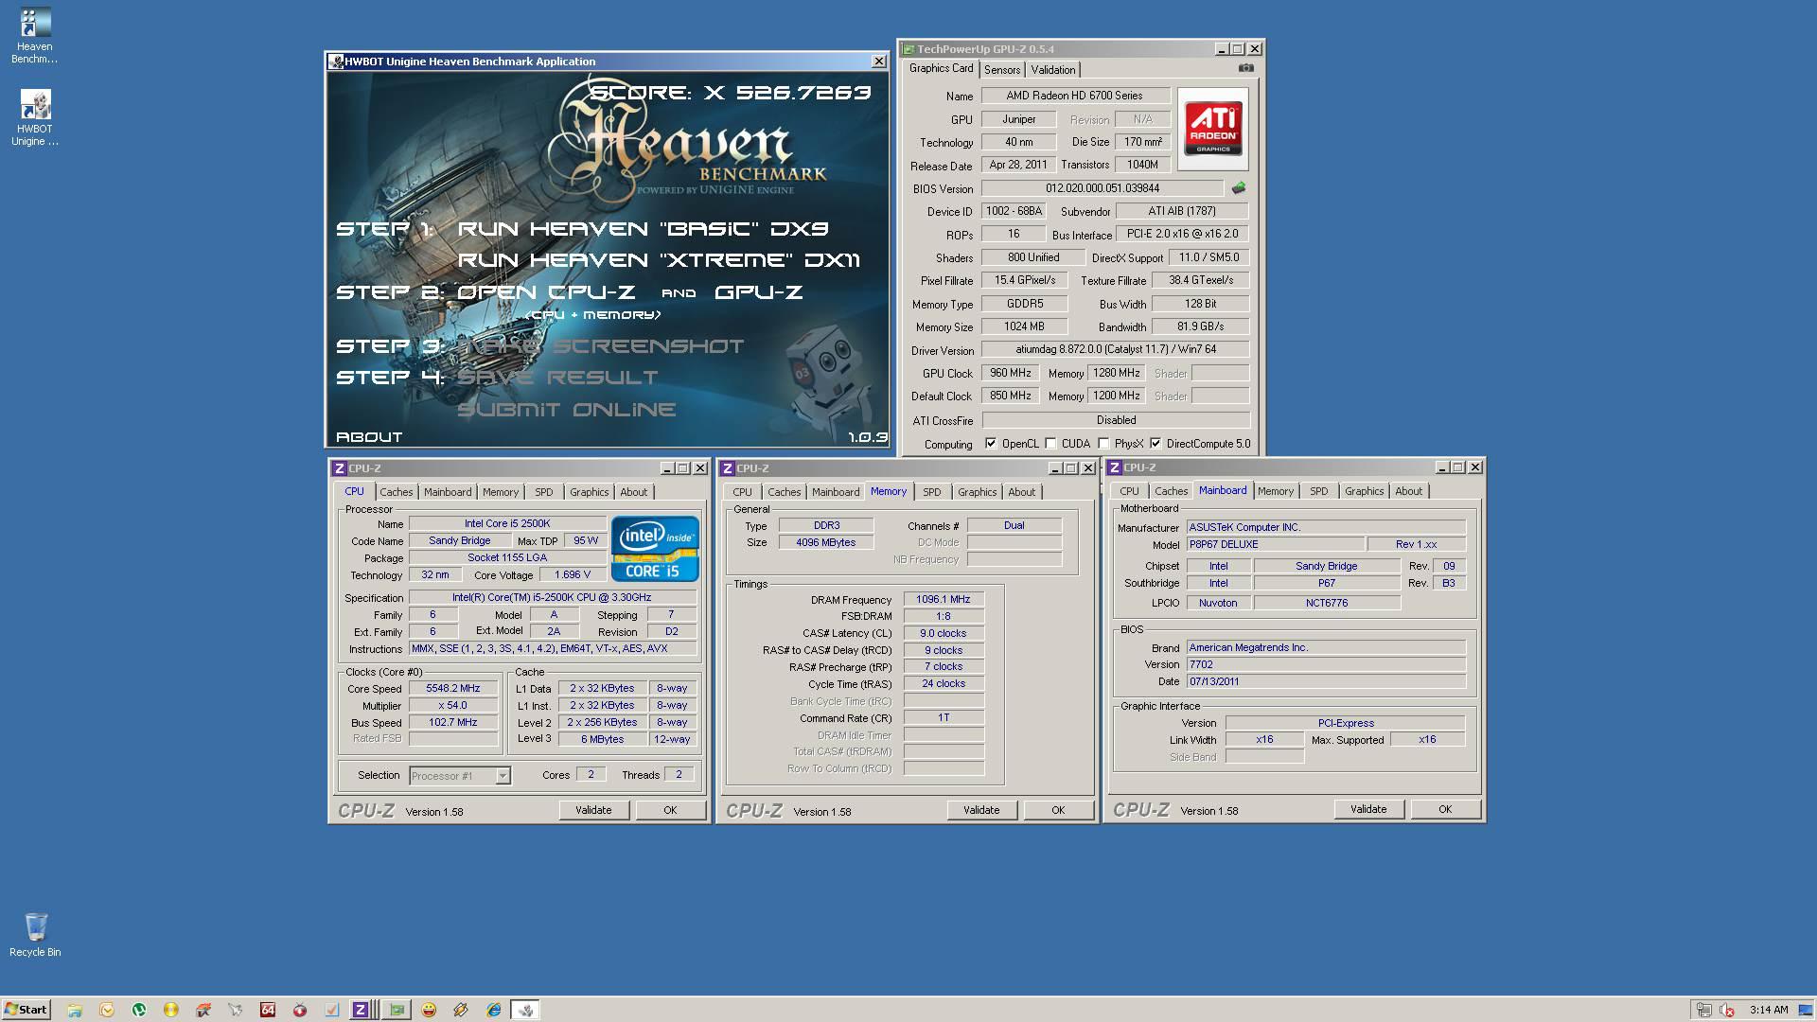Open the HWBOT Unigine desktop shortcut
This screenshot has height=1022, width=1817.
click(34, 118)
